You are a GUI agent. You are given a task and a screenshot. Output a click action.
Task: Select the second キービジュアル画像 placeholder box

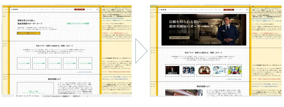pyautogui.click(x=39, y=63)
